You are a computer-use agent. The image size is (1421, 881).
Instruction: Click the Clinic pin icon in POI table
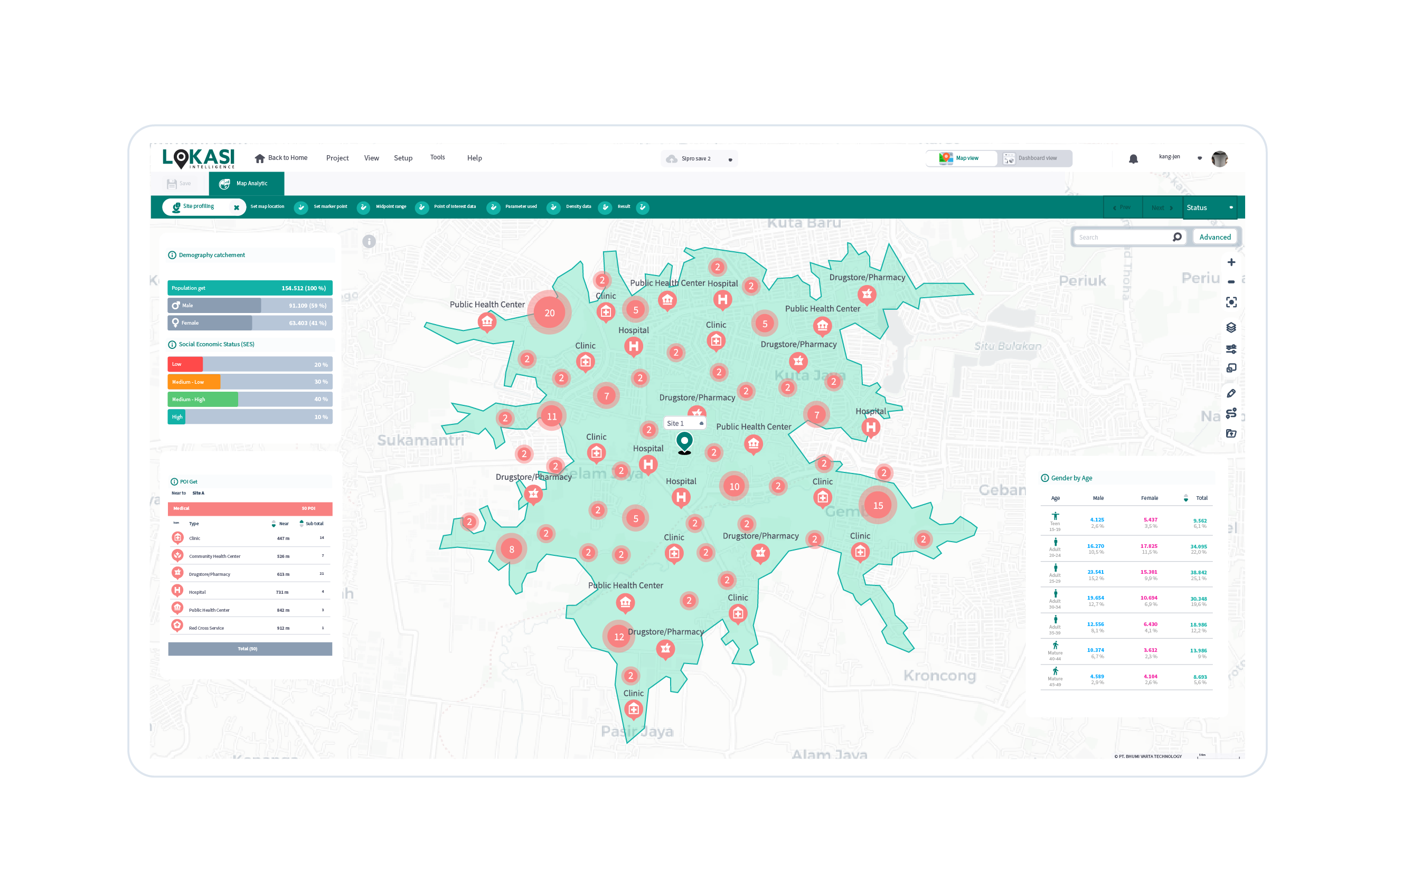[178, 537]
